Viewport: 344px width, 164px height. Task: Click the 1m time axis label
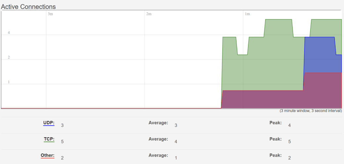[x=247, y=14]
